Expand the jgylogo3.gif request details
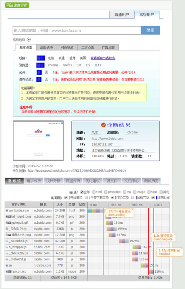Image resolution: width=185 pixels, height=289 pixels. point(7,223)
